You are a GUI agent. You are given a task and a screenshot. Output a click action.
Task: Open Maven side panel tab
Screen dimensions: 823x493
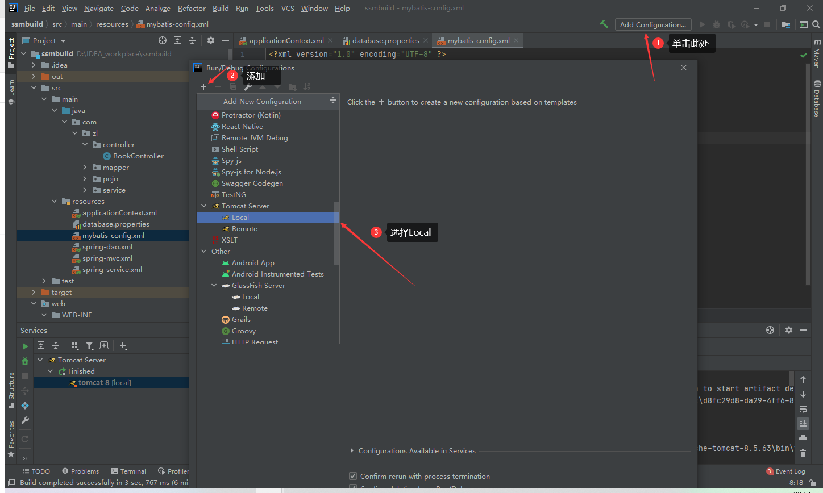pyautogui.click(x=817, y=54)
